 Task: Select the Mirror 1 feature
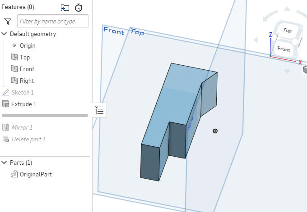pos(22,127)
